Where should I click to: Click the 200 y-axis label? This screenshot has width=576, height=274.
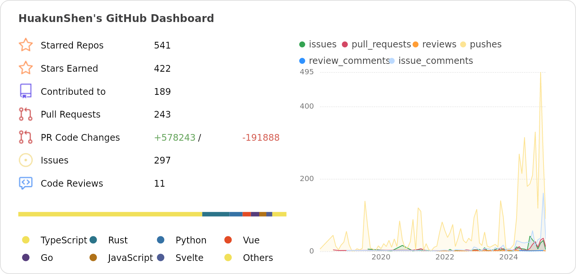coord(307,179)
